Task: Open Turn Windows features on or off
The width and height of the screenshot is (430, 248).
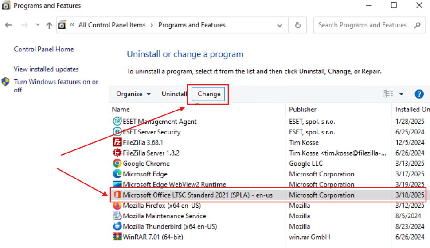Action: pyautogui.click(x=56, y=86)
